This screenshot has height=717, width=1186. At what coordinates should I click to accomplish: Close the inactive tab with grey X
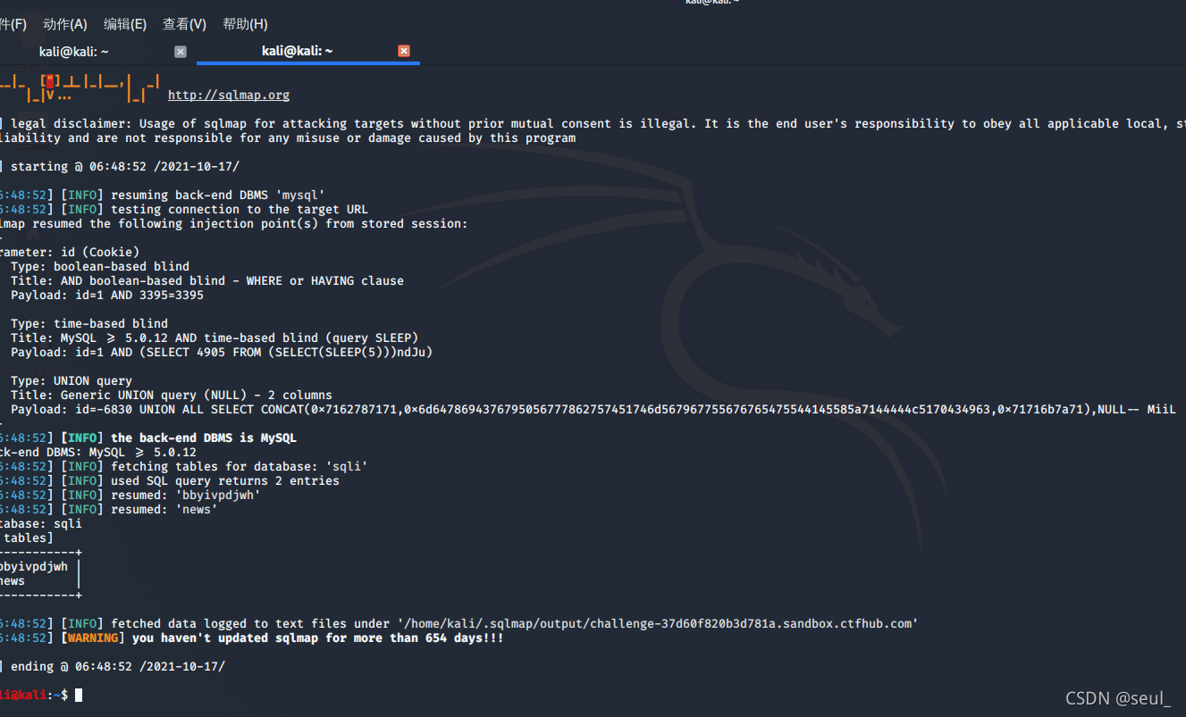click(x=181, y=52)
